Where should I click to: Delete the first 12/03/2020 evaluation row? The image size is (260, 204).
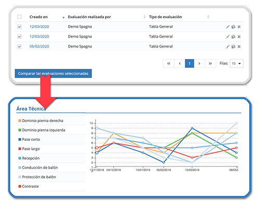(239, 27)
